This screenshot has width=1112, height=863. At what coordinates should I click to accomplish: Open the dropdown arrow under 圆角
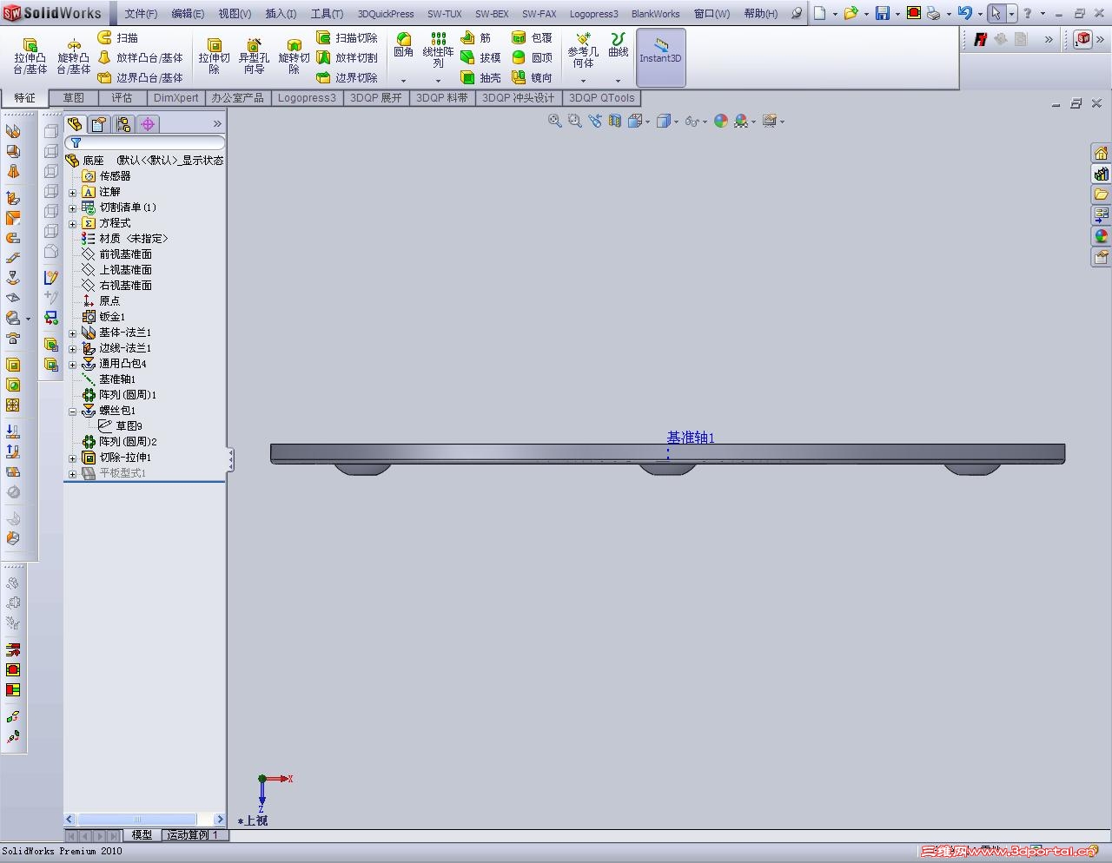403,81
